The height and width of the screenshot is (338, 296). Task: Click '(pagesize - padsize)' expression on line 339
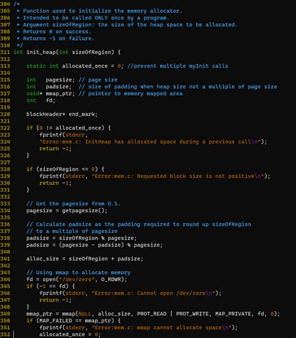coord(91,245)
